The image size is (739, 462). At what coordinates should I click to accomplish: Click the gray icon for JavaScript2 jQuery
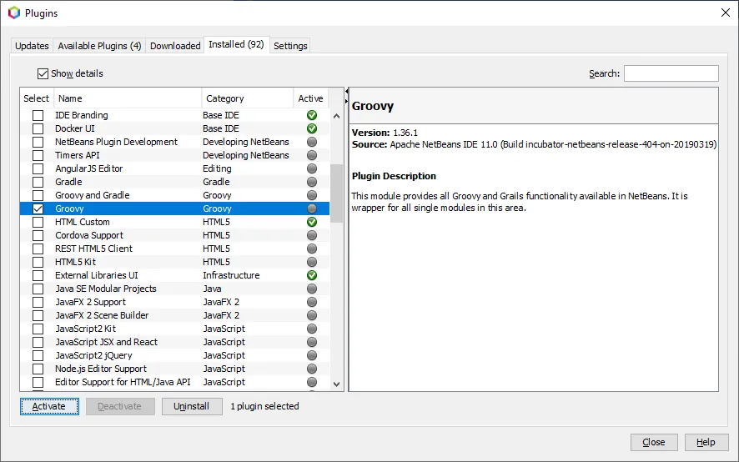pyautogui.click(x=311, y=355)
